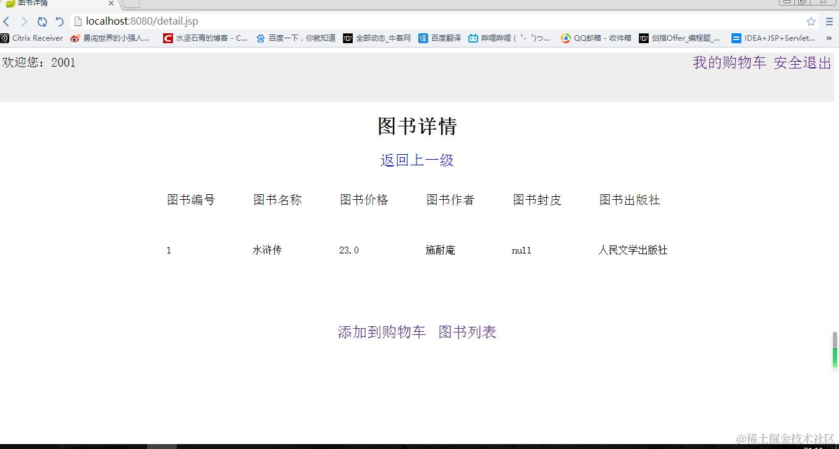Open QQ邮箱收件箱 bookmark

[x=595, y=38]
